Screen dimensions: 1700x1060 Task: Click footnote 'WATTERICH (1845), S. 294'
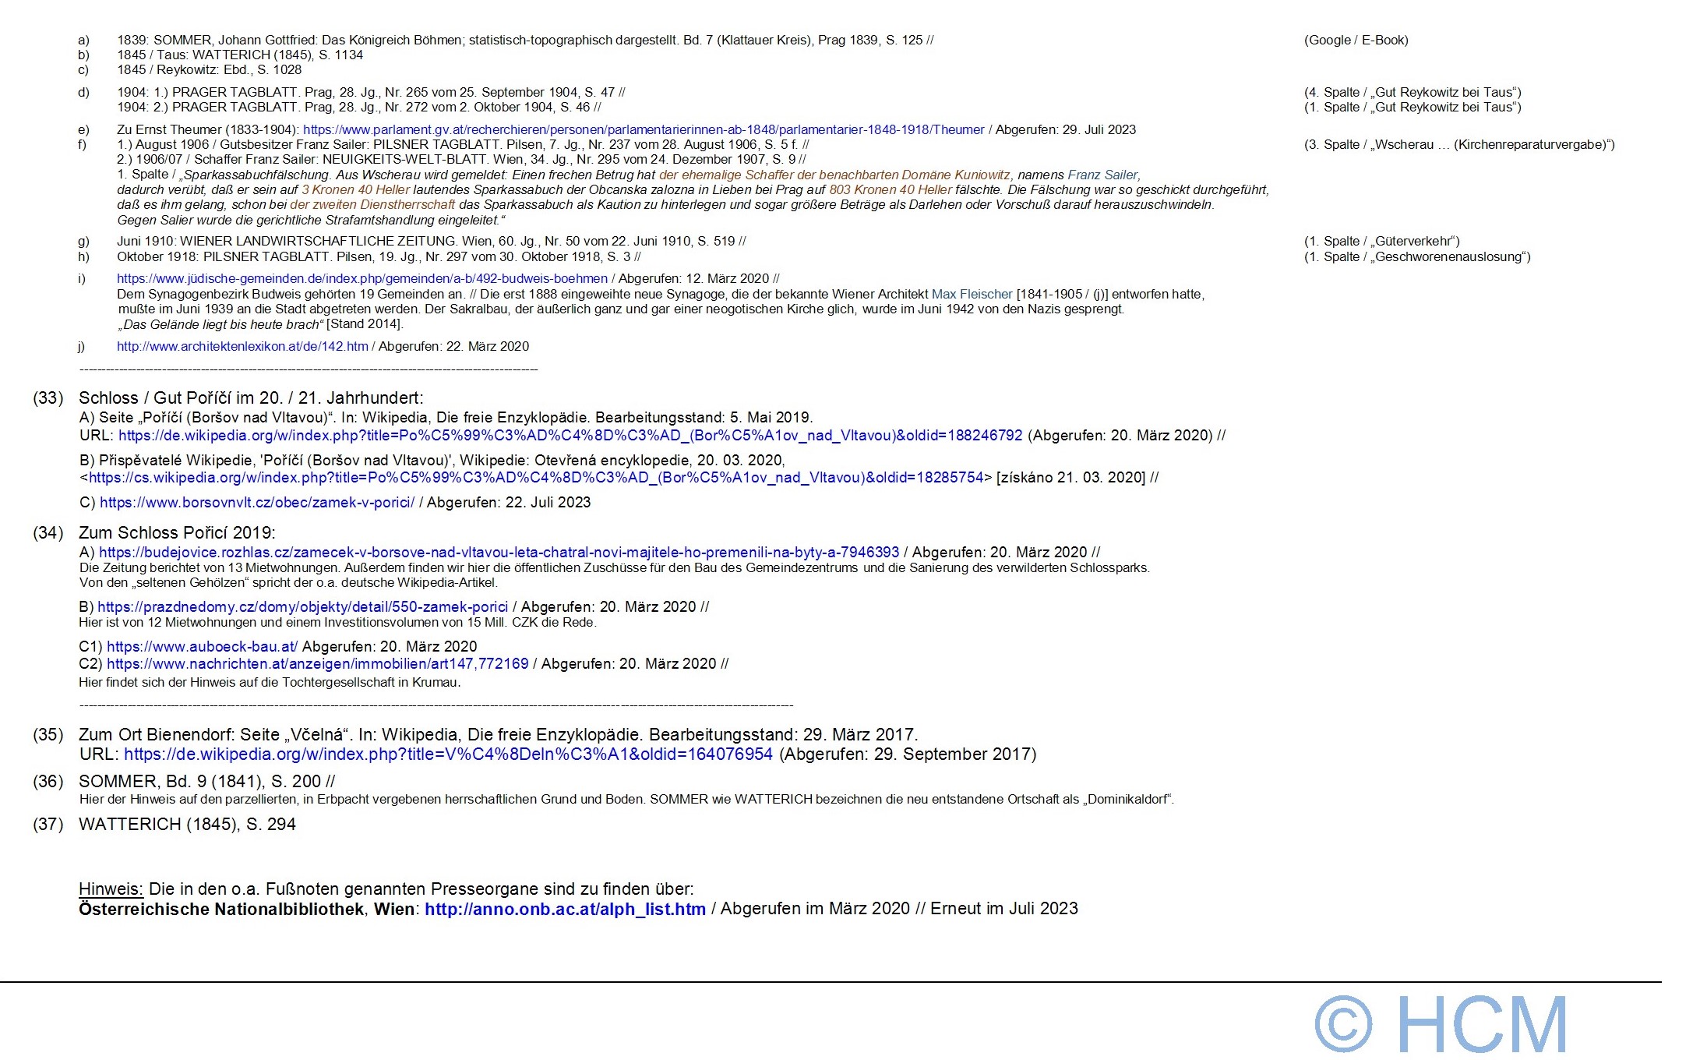coord(187,825)
